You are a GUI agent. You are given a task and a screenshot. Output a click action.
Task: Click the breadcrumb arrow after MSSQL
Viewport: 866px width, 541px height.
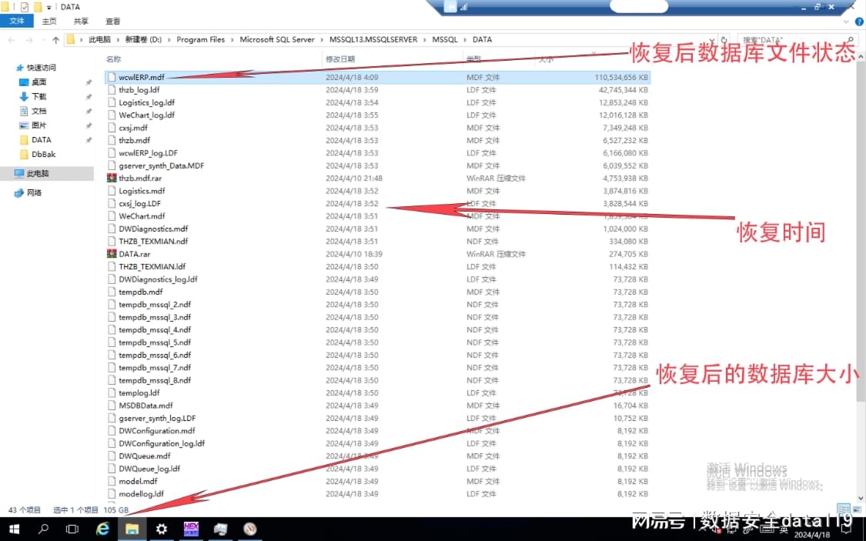coord(465,39)
